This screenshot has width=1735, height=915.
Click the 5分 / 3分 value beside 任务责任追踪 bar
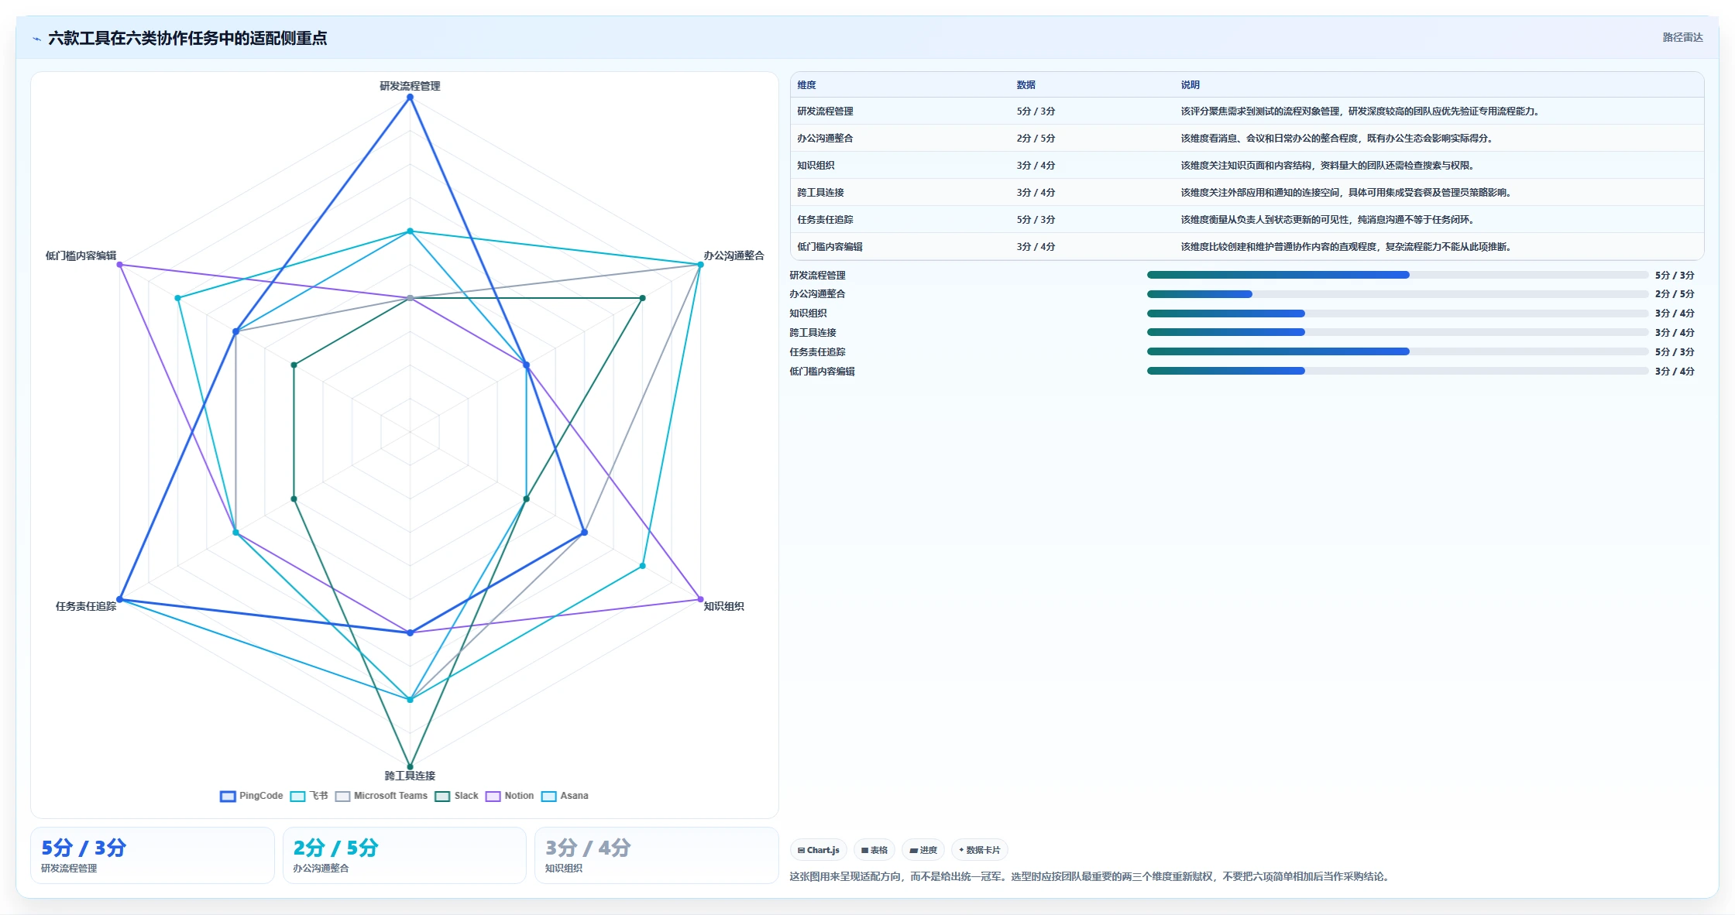[1675, 351]
